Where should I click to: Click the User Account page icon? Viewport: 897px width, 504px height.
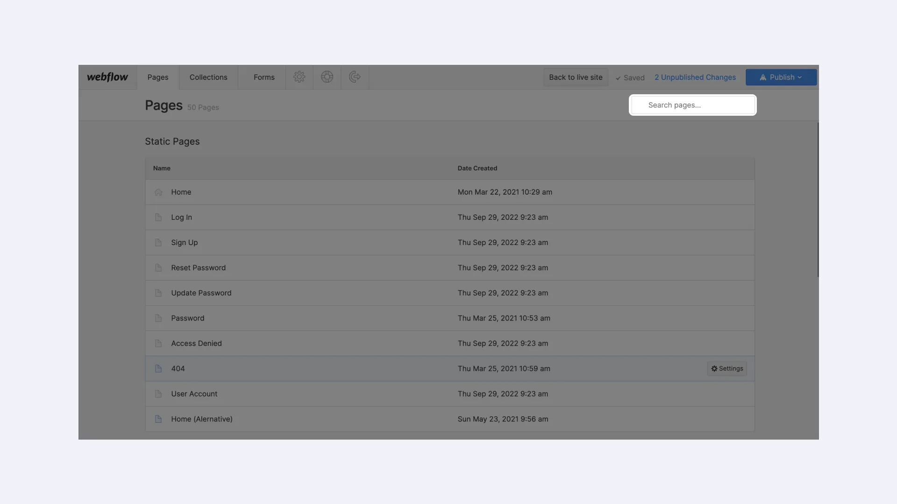(158, 394)
